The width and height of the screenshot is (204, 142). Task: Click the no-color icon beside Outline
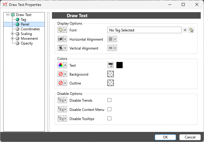(x=61, y=83)
